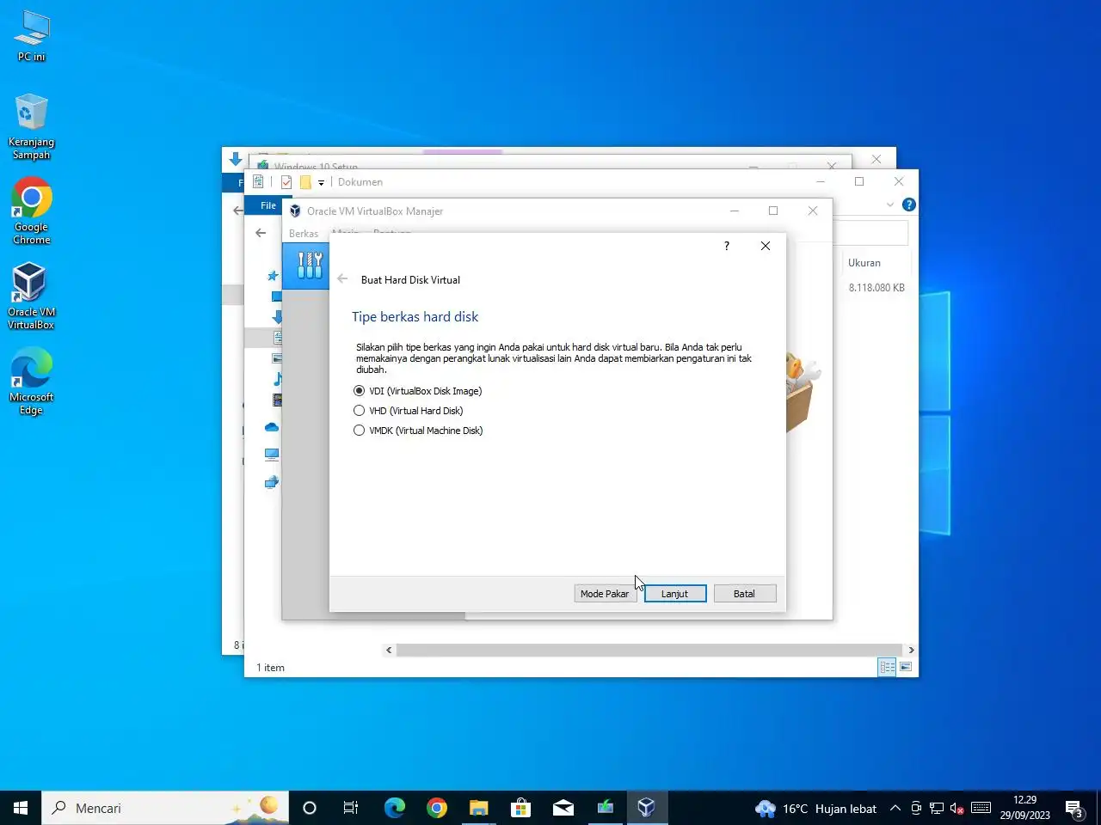This screenshot has height=825, width=1101.
Task: Click the Batal button
Action: click(745, 594)
